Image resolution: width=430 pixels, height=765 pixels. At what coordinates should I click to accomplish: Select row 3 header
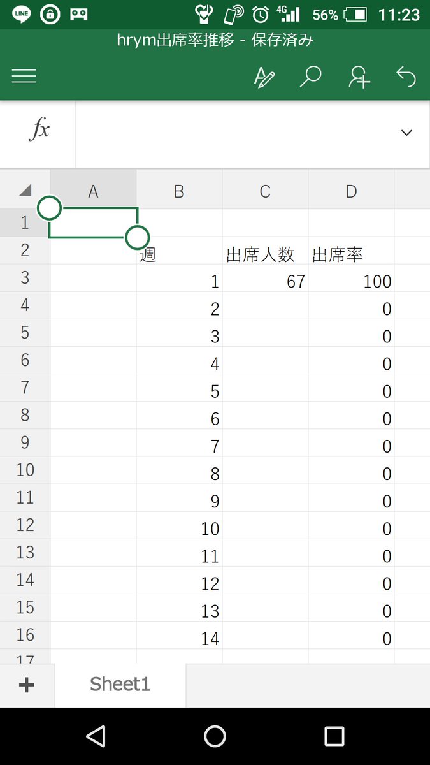pyautogui.click(x=25, y=277)
